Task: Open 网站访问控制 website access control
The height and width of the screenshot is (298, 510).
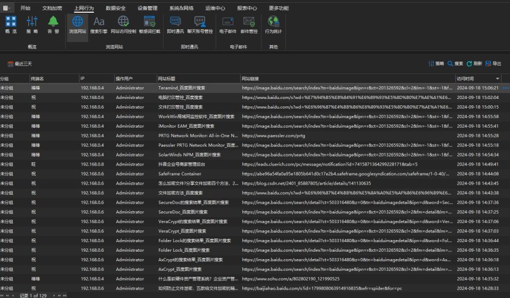Action: click(123, 25)
